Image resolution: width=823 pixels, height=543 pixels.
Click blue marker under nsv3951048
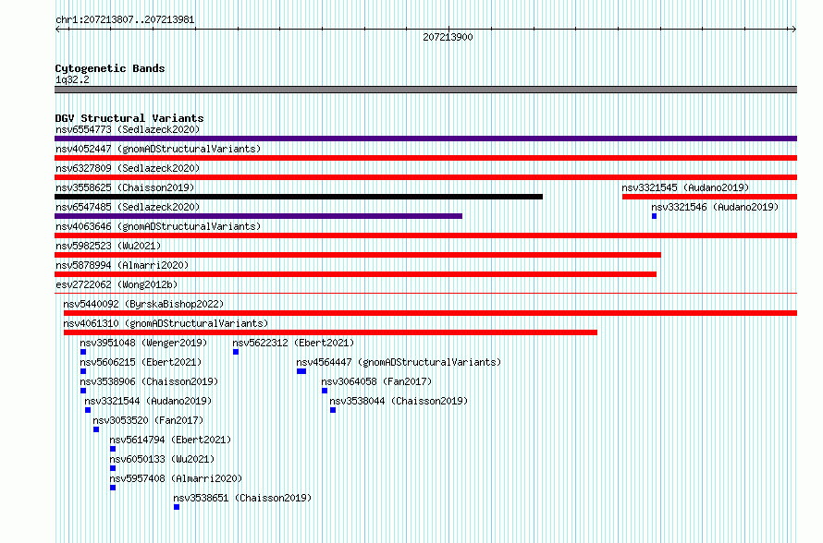(83, 352)
